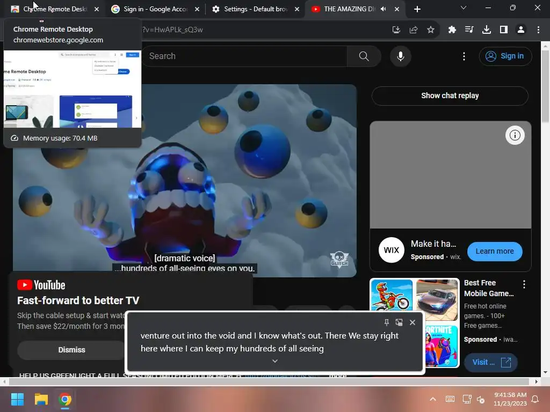Click the voice search microphone button
The width and height of the screenshot is (550, 412).
(x=401, y=56)
